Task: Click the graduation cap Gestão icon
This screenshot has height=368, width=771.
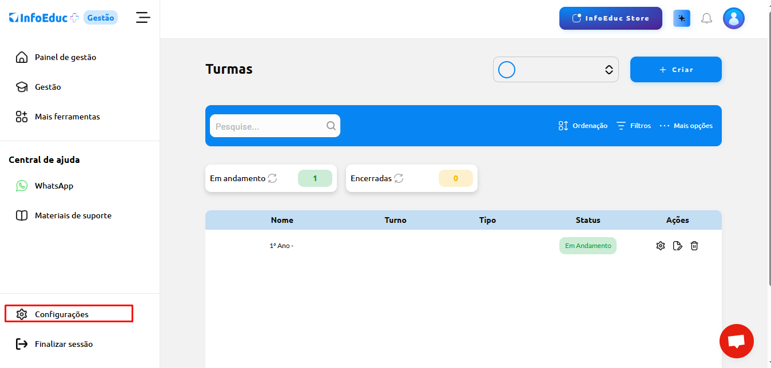Action: (x=22, y=87)
